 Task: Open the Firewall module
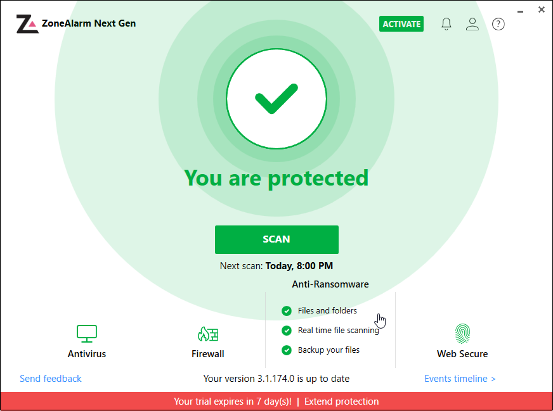[207, 353]
